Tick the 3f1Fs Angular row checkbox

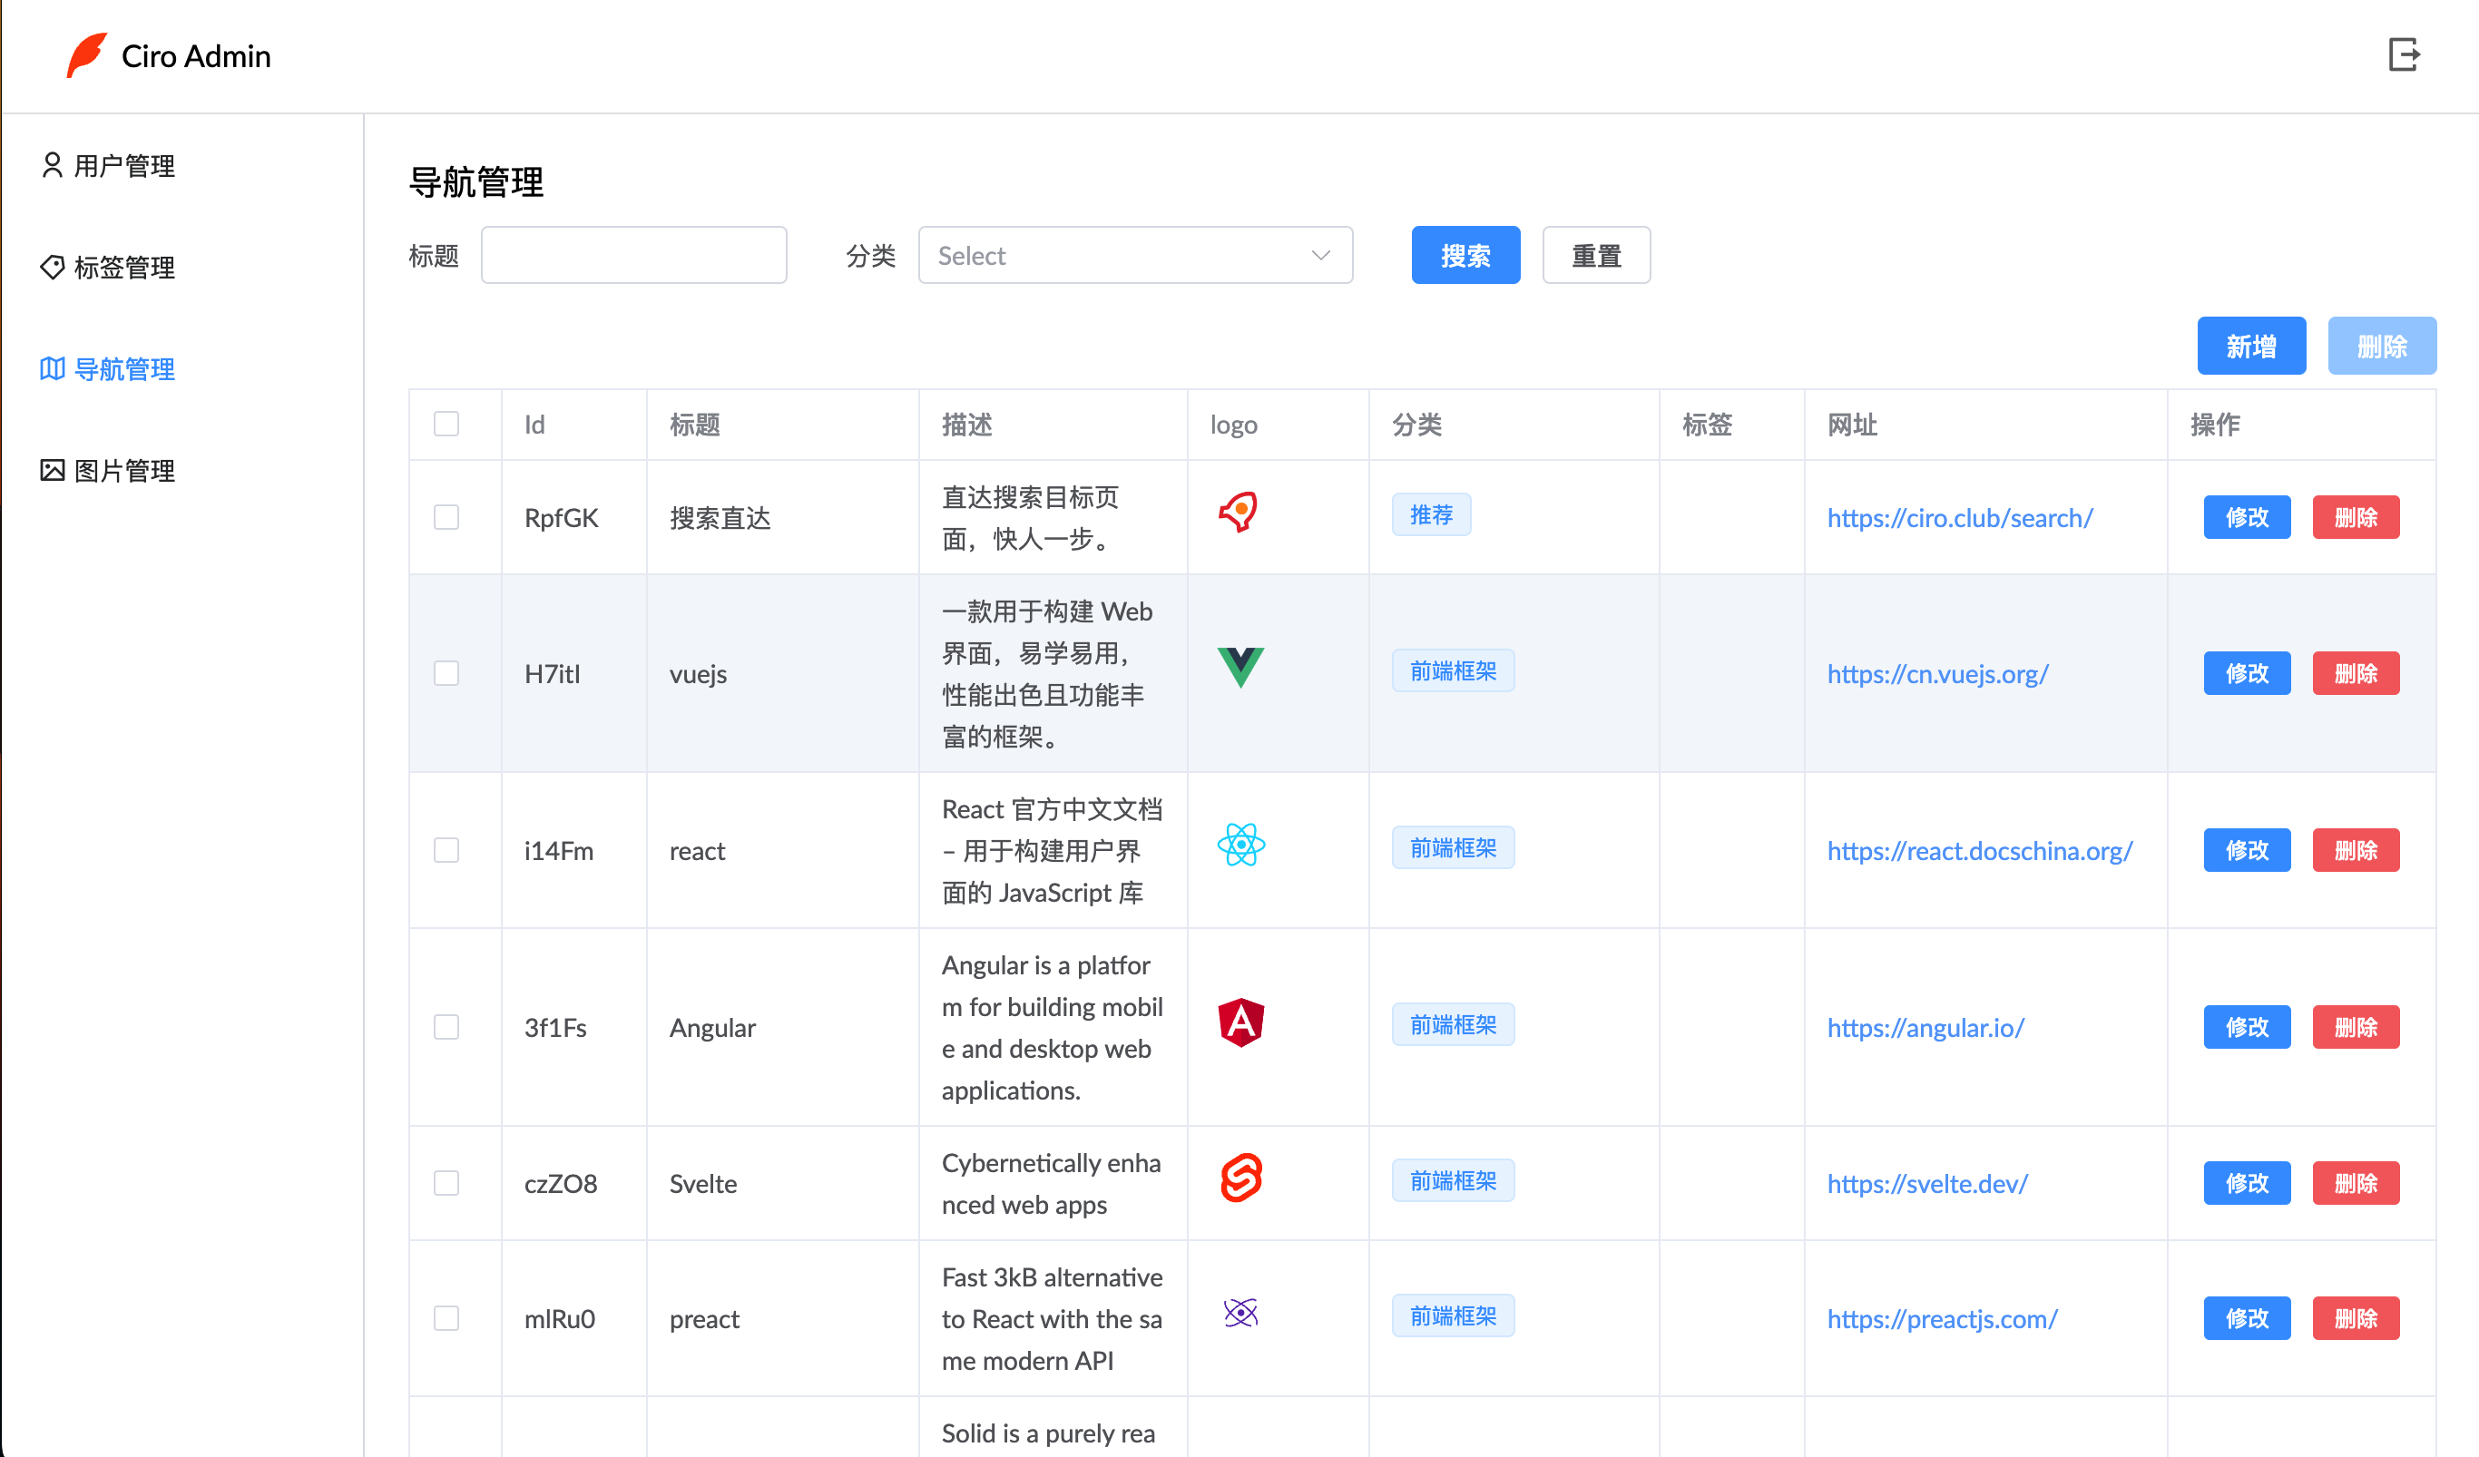pyautogui.click(x=446, y=1027)
